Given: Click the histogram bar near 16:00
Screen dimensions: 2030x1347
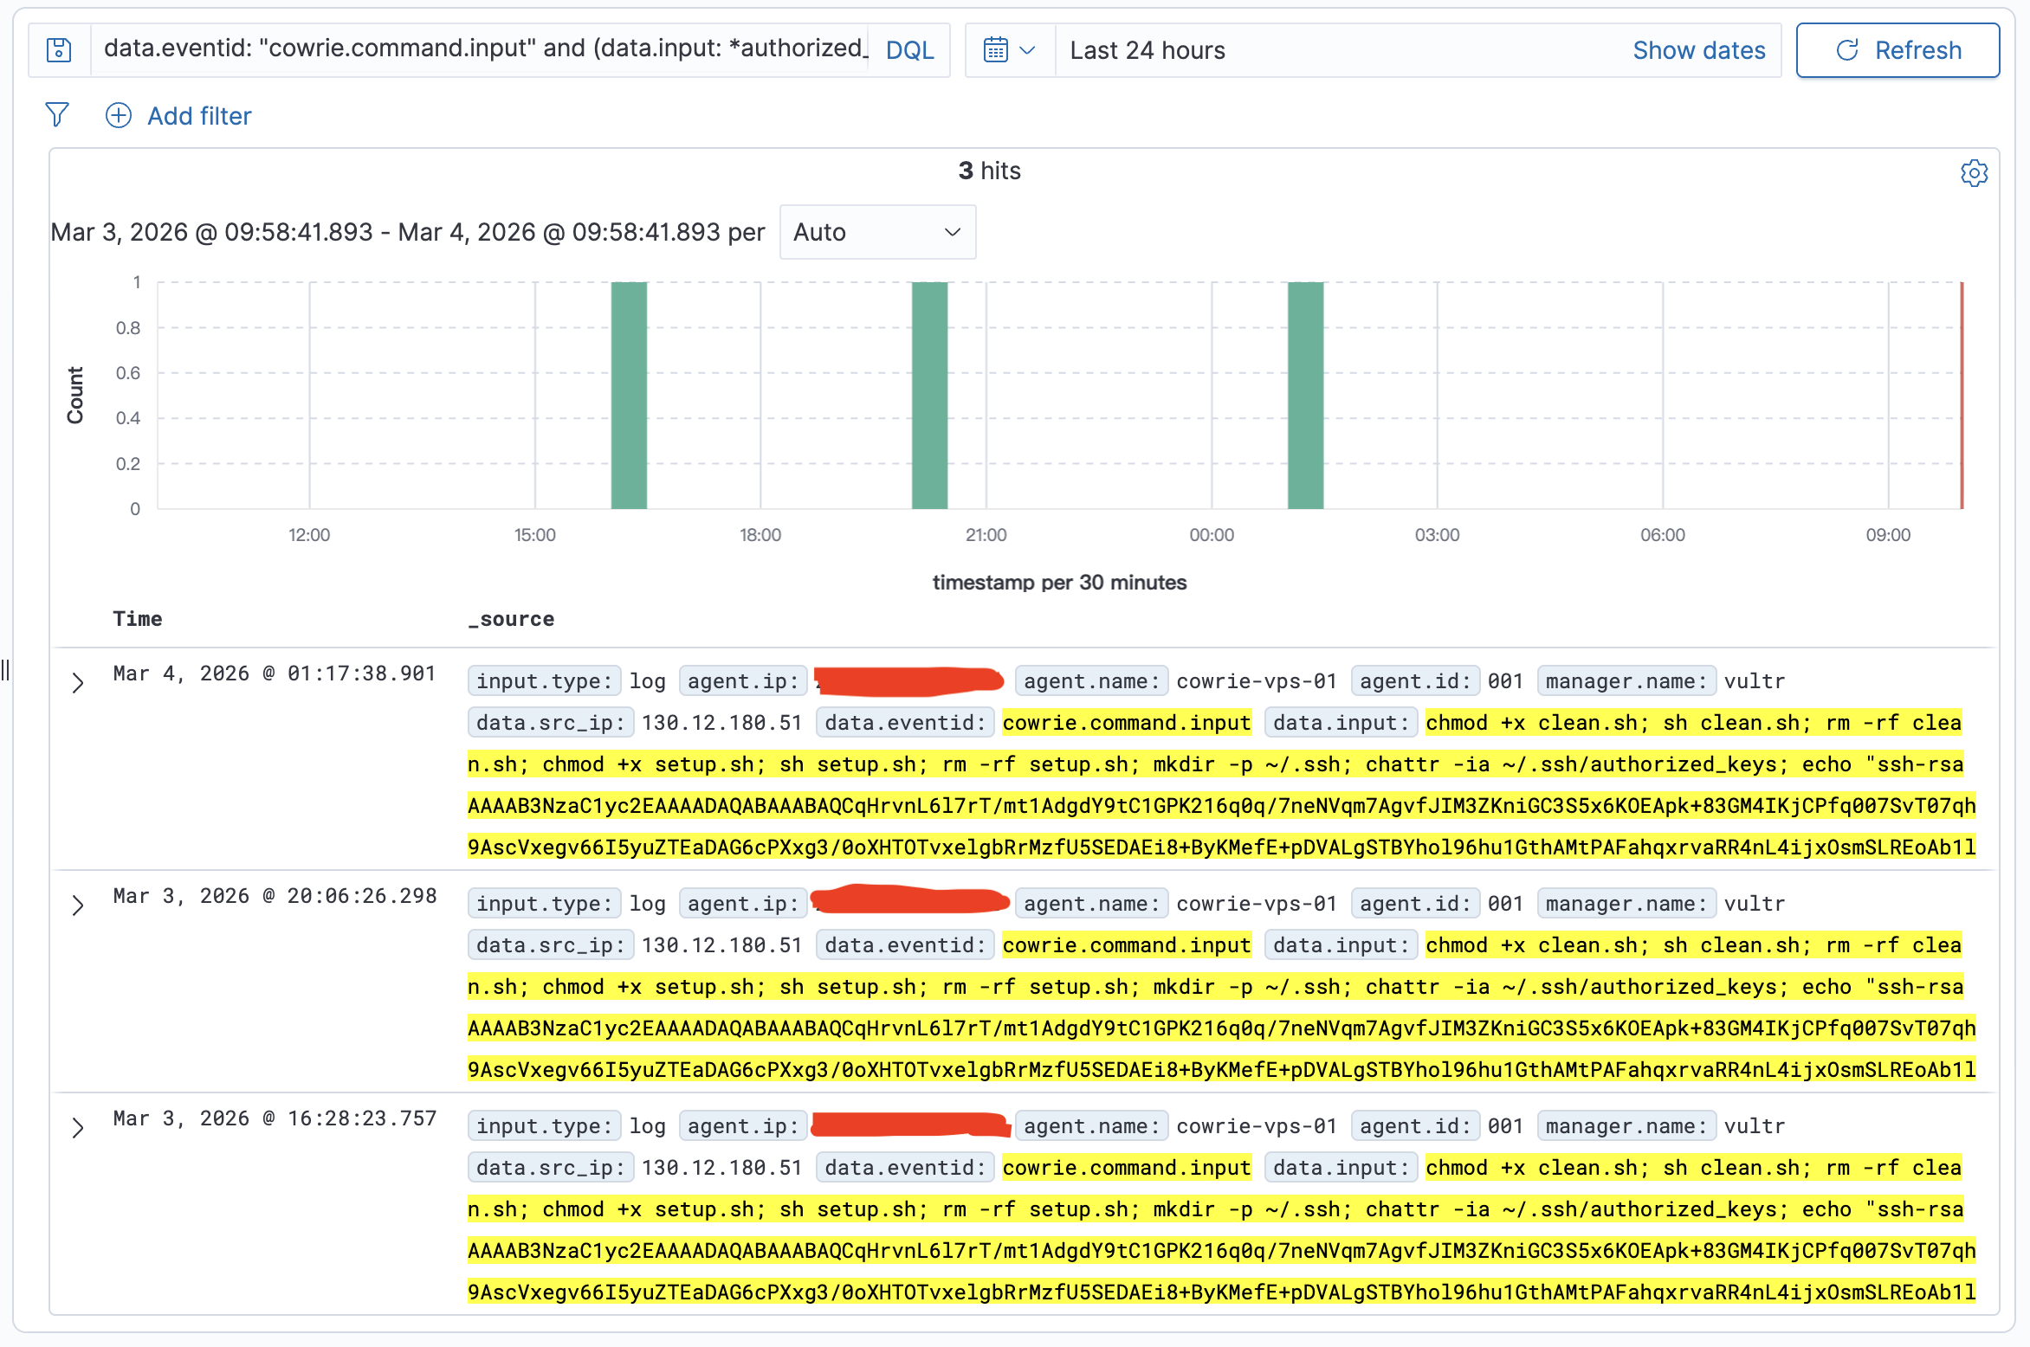Looking at the screenshot, I should [629, 395].
